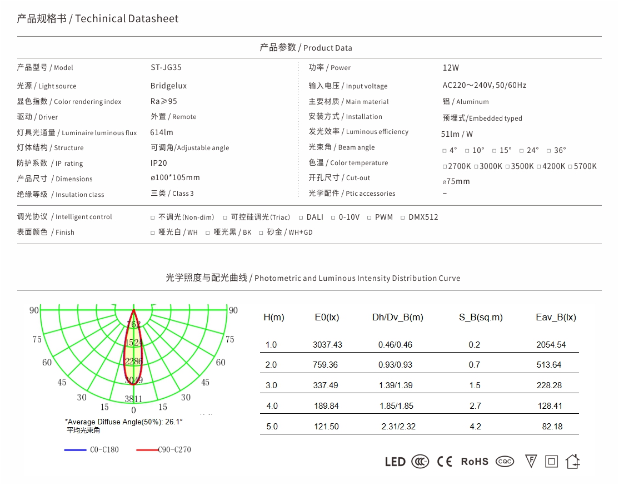Click the LED logo text
This screenshot has width=619, height=485.
click(395, 462)
